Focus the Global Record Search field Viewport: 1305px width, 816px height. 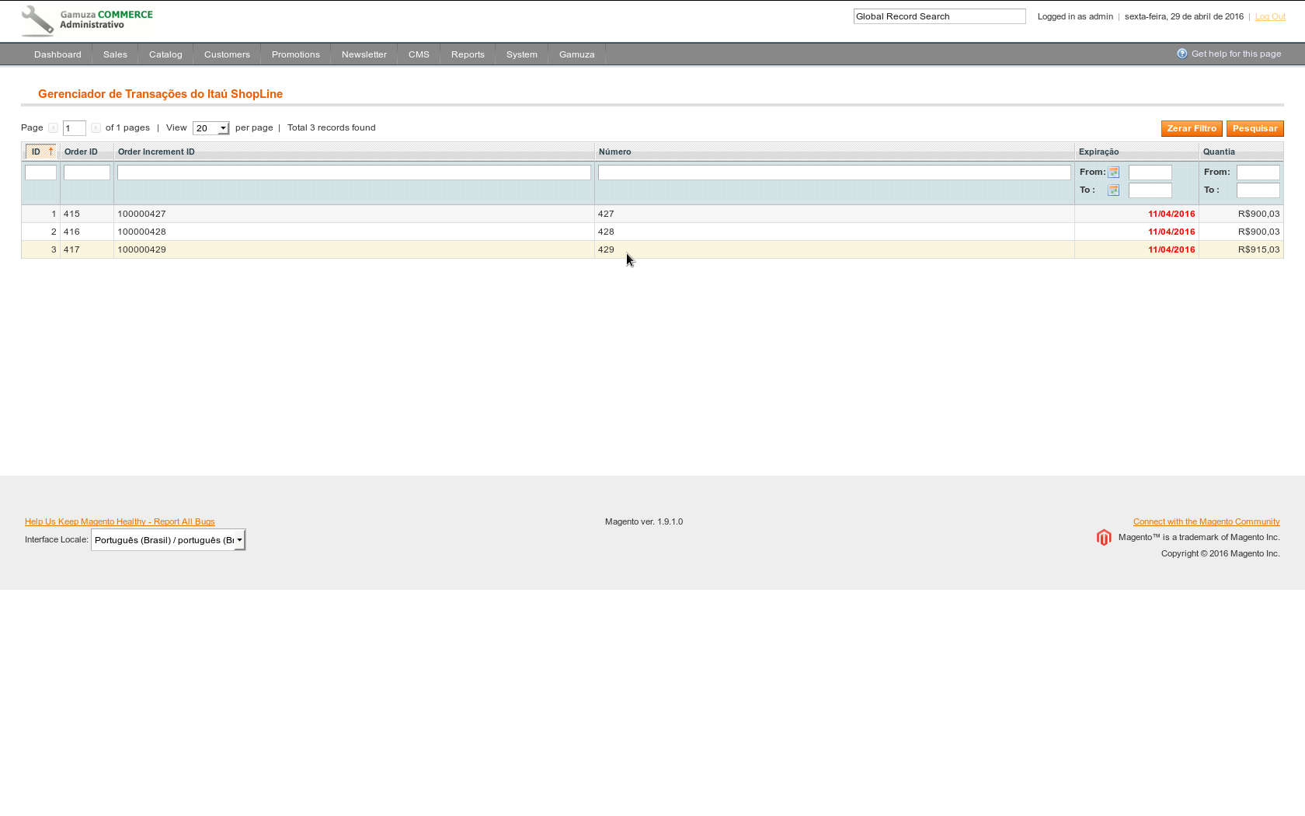(939, 16)
